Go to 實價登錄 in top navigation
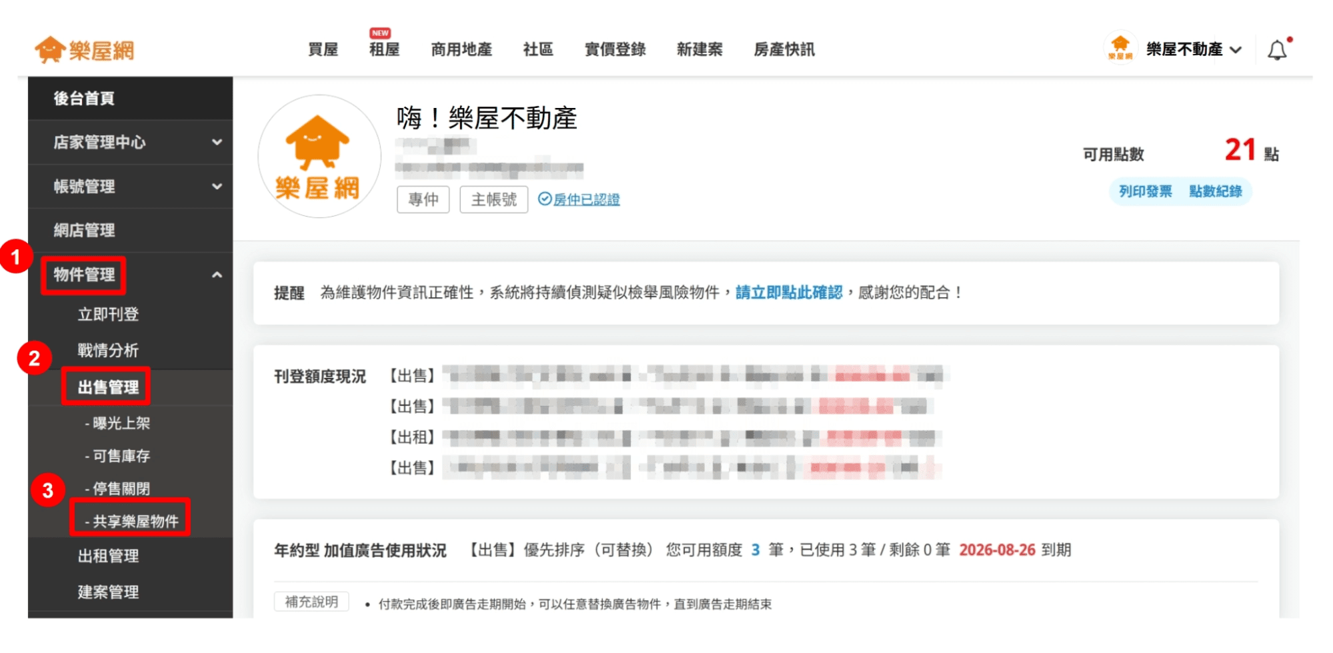The height and width of the screenshot is (653, 1333). (615, 49)
